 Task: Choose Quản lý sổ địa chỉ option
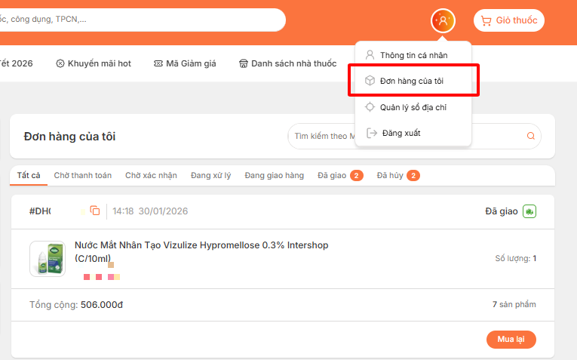pyautogui.click(x=413, y=107)
